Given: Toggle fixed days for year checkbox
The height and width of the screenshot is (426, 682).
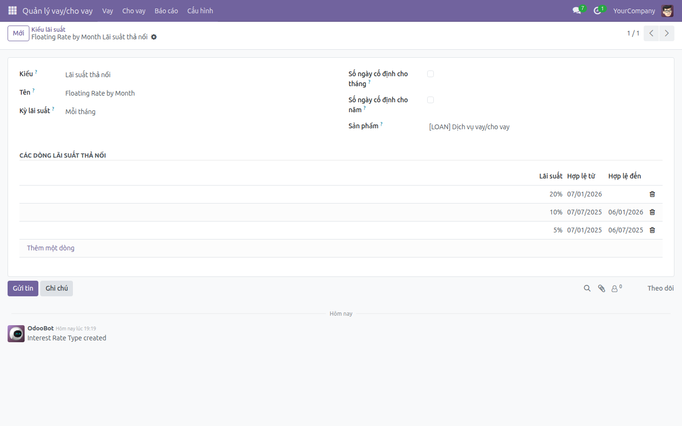Looking at the screenshot, I should 431,100.
